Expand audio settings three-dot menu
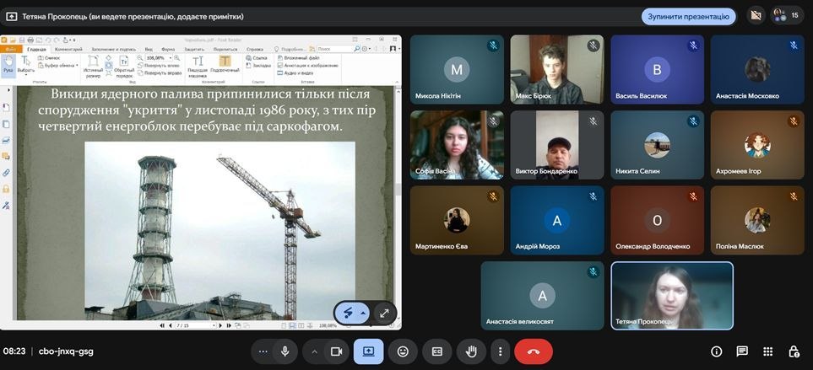 [263, 351]
